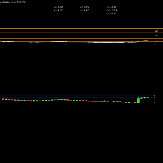Click the open price value O: 5.50

[x=58, y=7]
